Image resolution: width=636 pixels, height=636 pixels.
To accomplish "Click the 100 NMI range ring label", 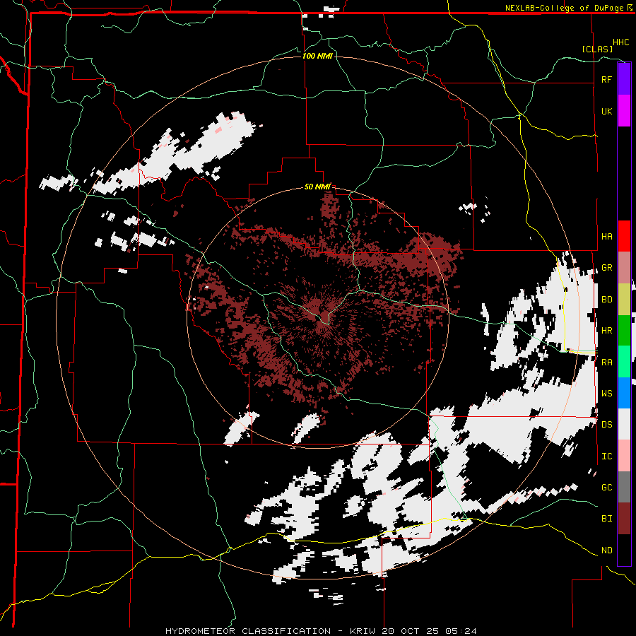I will click(x=317, y=56).
